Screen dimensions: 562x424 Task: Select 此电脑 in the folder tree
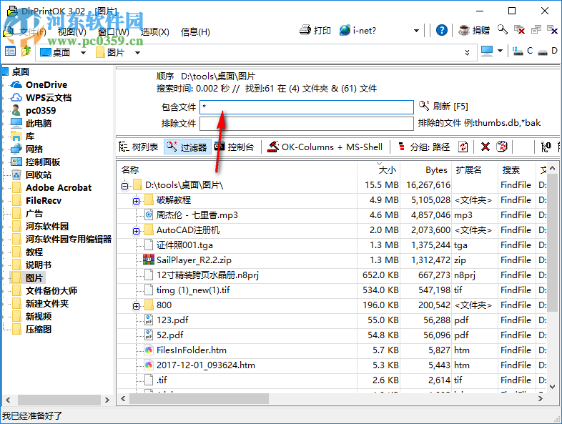click(39, 123)
